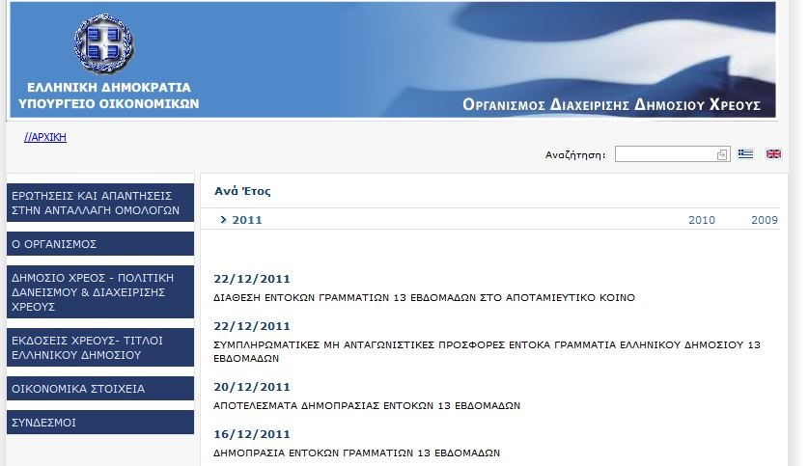Open ΕΚΔΟΣΕΙΣ ΧΡΕΟΥΣ- ΤΙΤΛΟΙ ΕΛΛΗΝΙΚΟΥ ΔΗΜΟΣΙΟΥ menu

click(x=100, y=347)
